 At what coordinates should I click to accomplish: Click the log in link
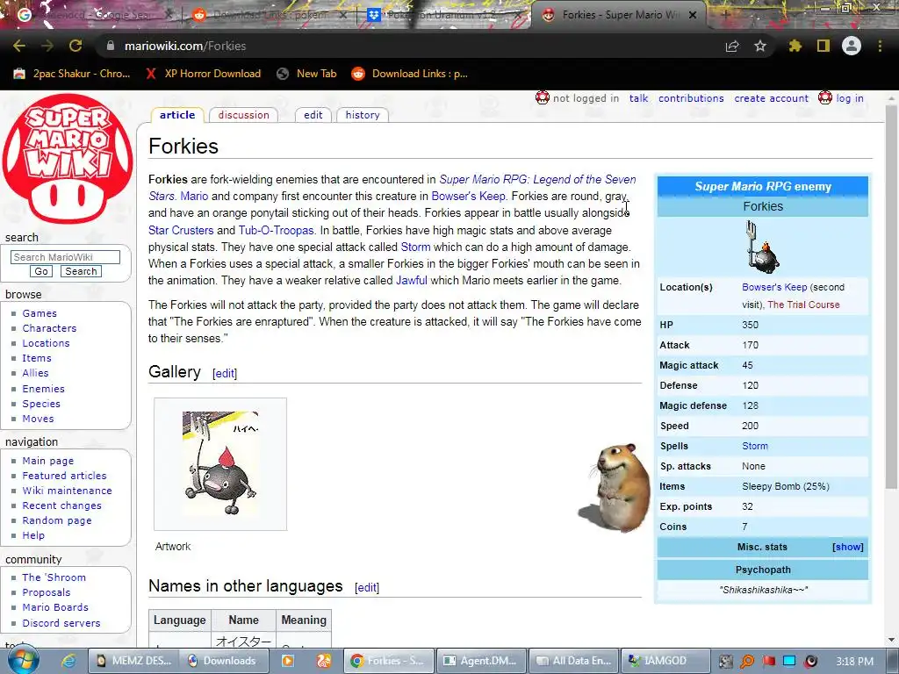850,98
